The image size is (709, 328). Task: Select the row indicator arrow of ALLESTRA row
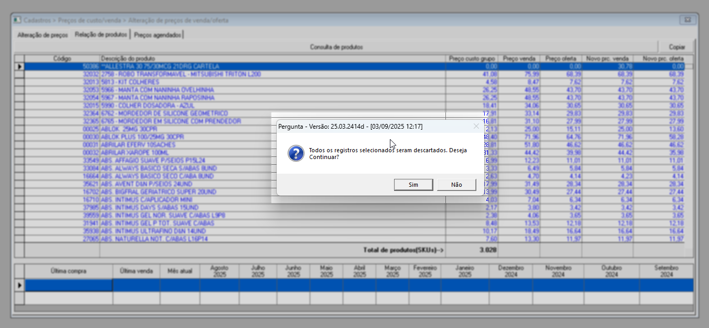[x=19, y=66]
